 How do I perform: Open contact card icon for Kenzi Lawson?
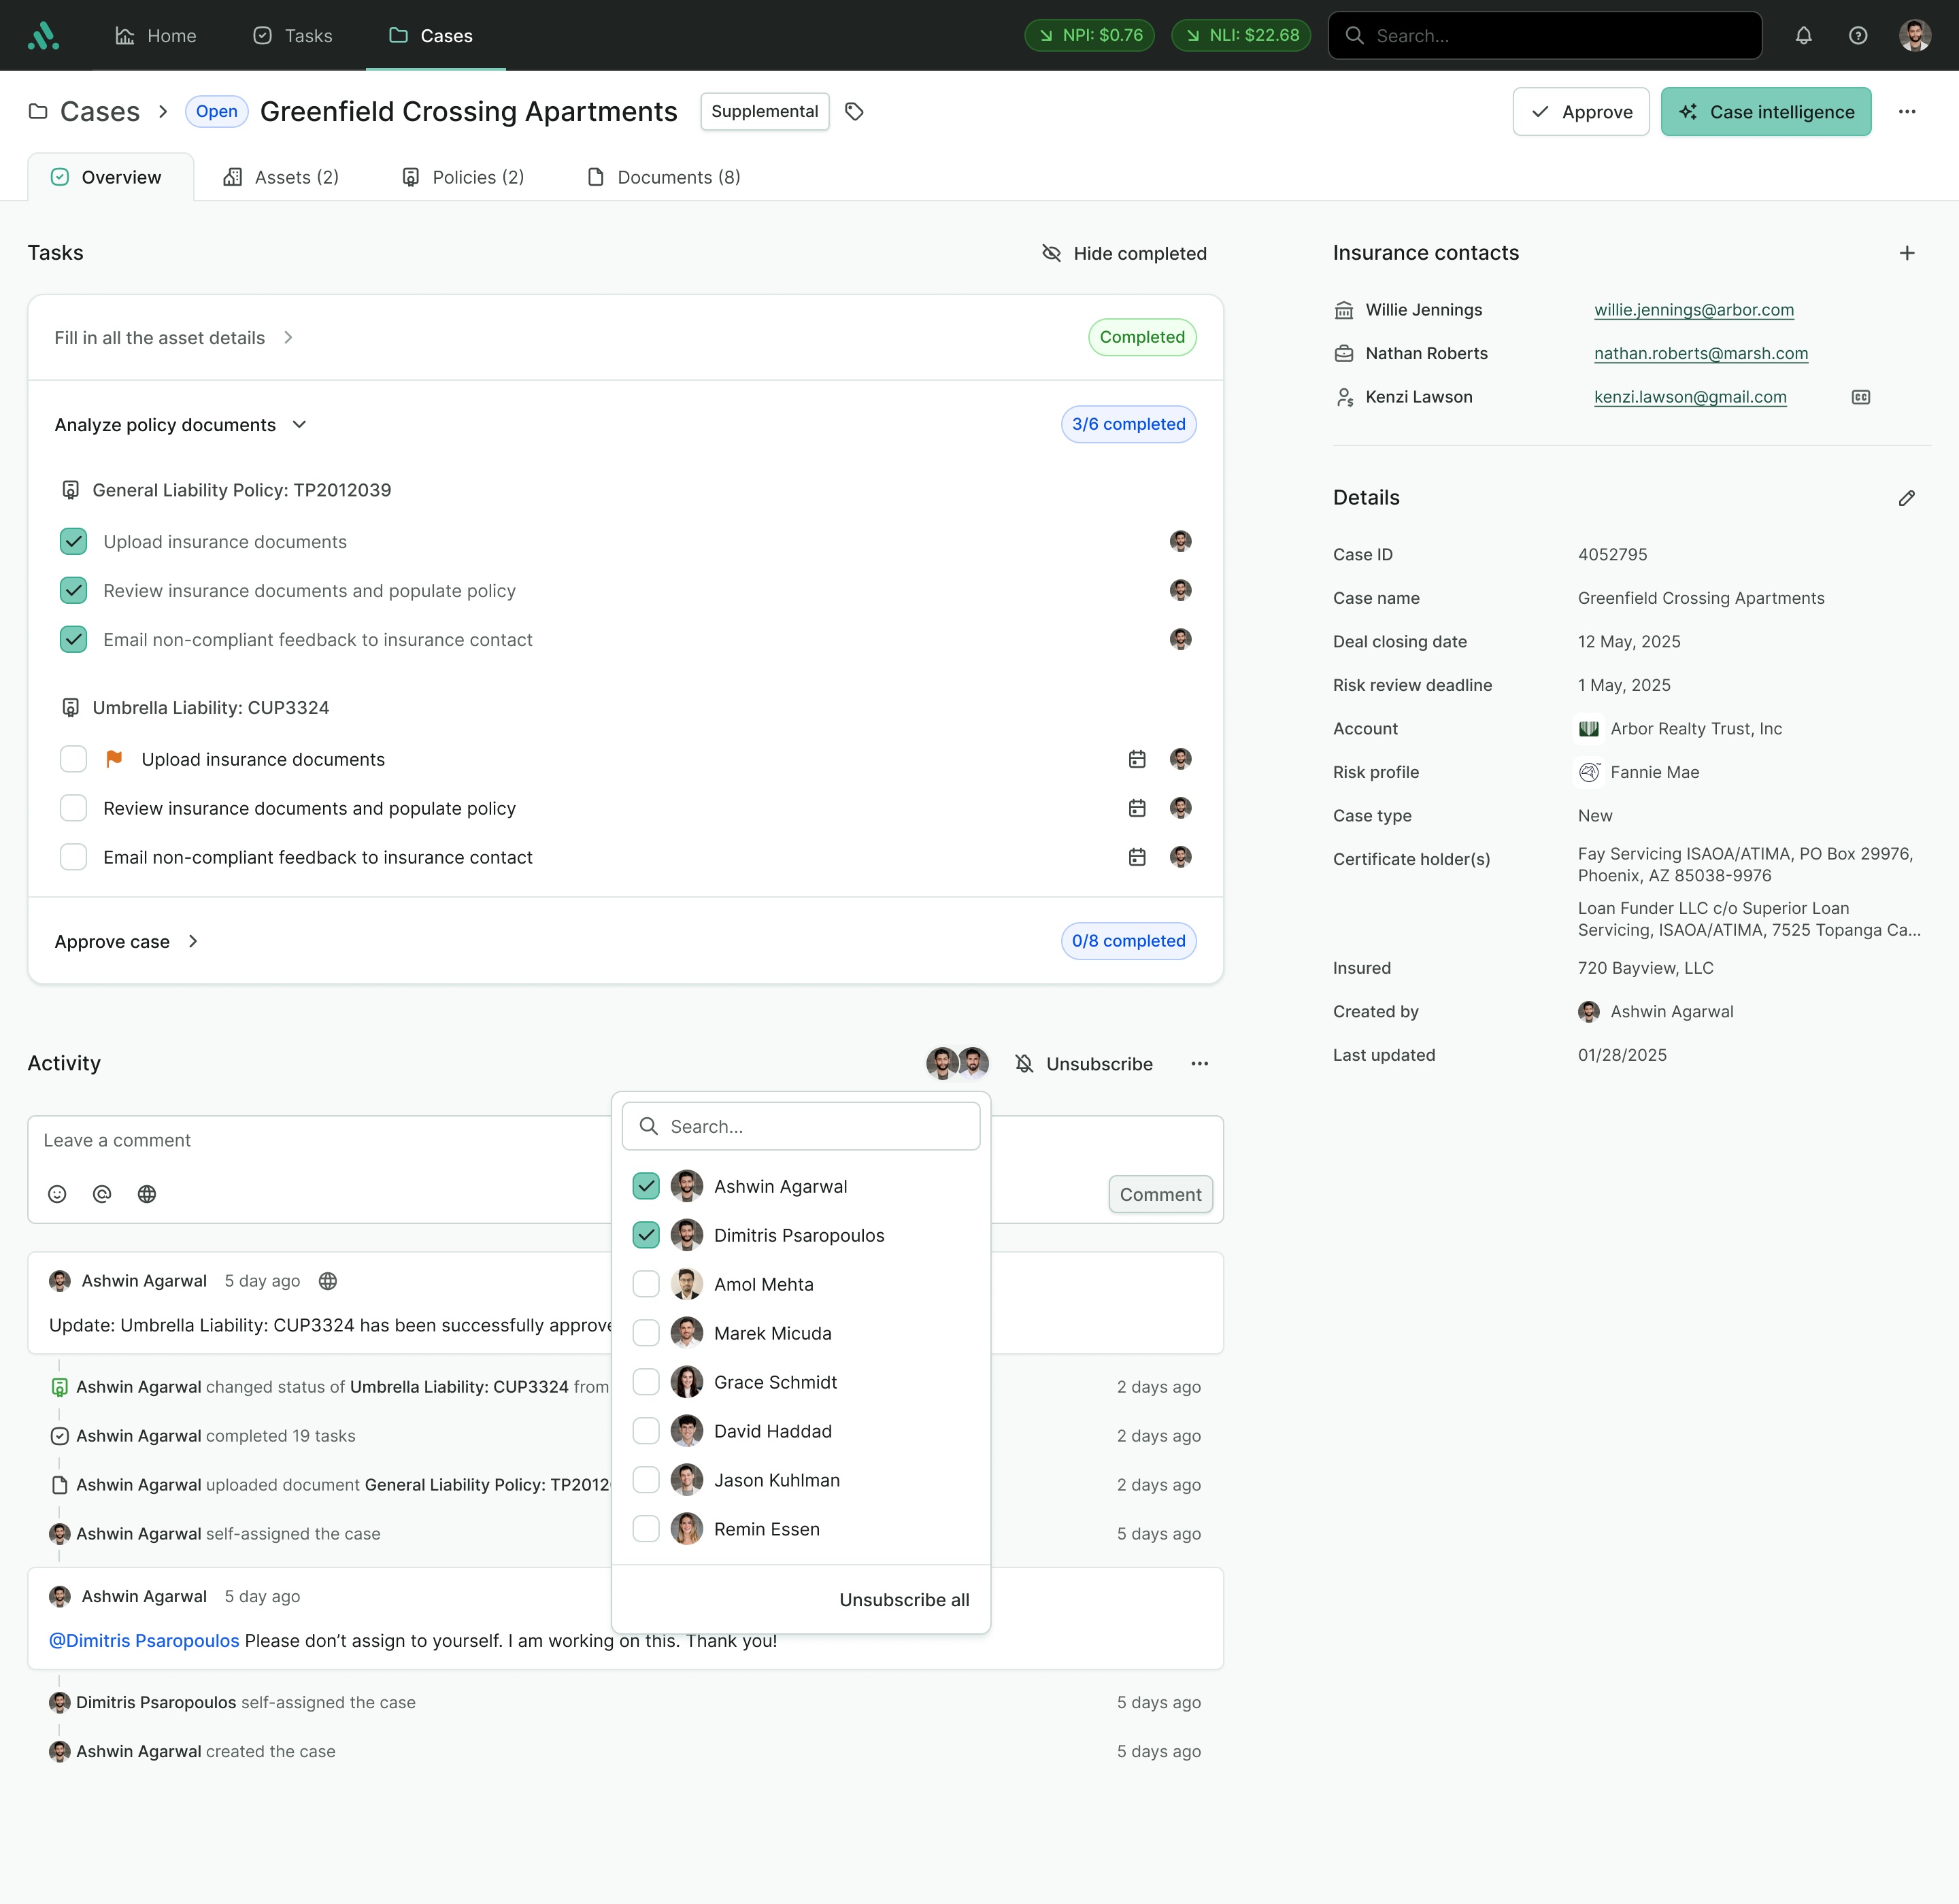1860,398
